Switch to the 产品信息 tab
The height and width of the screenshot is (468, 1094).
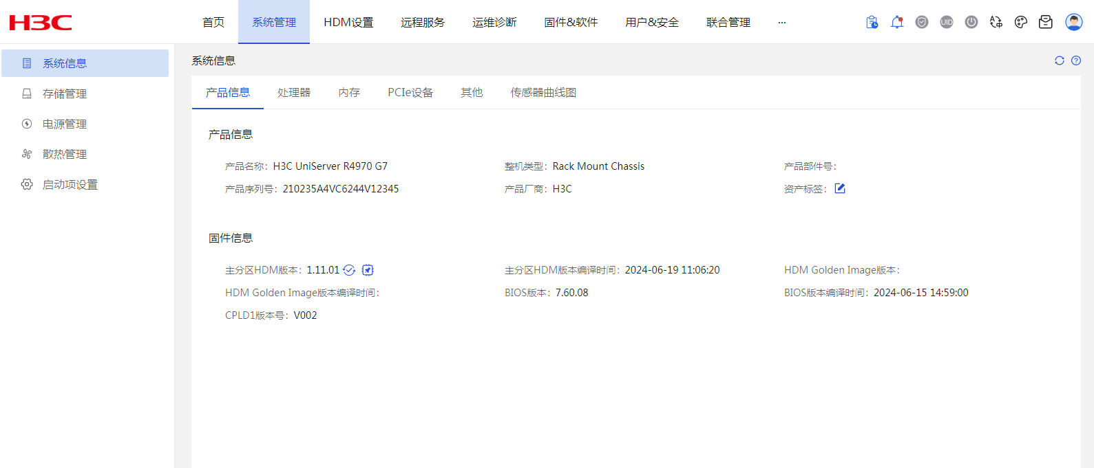point(228,92)
